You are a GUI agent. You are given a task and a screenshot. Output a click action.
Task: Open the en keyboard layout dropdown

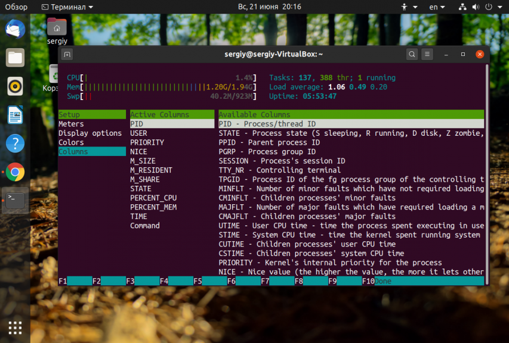437,7
